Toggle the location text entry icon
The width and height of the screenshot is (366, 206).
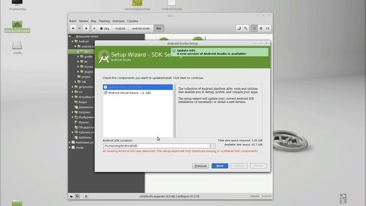[239, 28]
